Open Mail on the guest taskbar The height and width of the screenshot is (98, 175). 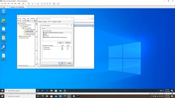click(x=60, y=91)
